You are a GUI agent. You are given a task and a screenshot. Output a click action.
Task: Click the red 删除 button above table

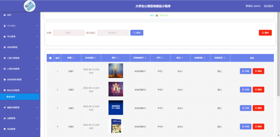tap(265, 33)
